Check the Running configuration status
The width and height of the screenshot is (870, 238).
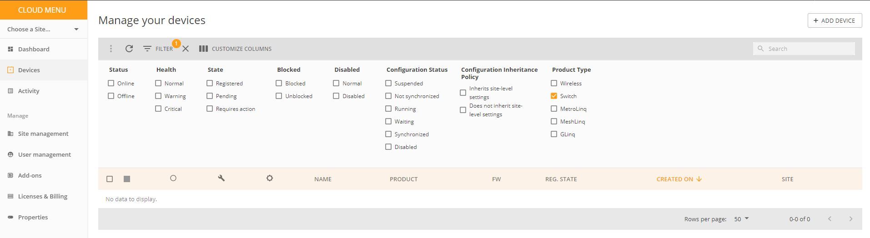coord(388,109)
